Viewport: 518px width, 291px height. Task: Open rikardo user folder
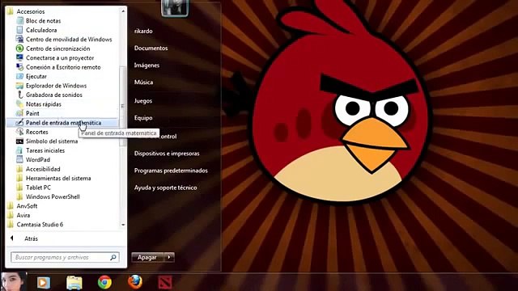pos(143,31)
